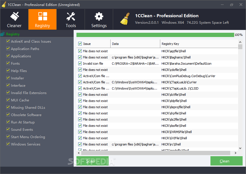This screenshot has height=174, width=246.
Task: Select HKCR\ds2file\Shell entry
Action: tap(174, 119)
